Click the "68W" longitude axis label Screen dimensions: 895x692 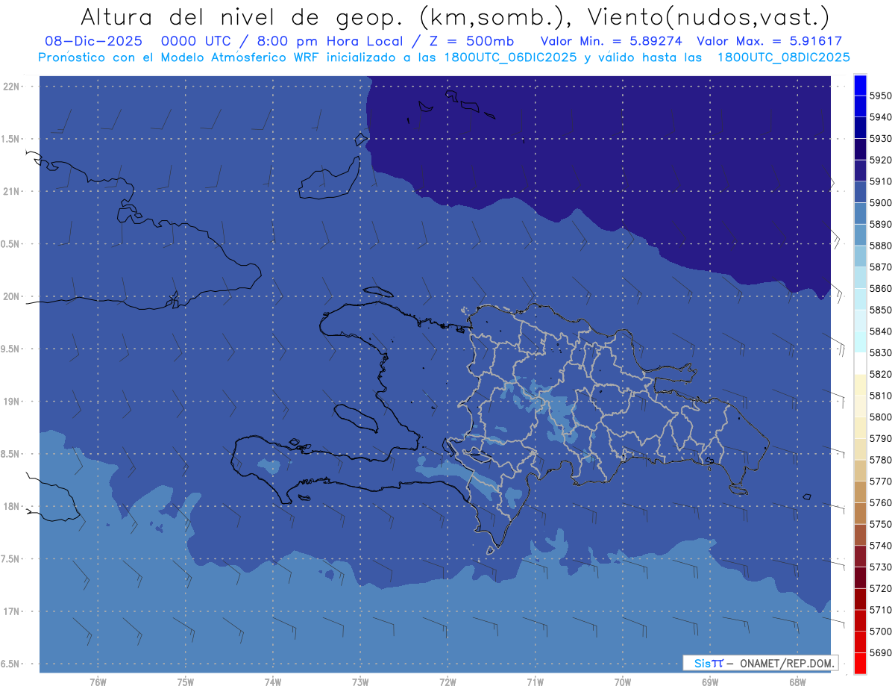[x=797, y=682]
